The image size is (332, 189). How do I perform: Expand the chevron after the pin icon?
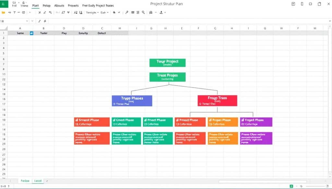pos(119,13)
